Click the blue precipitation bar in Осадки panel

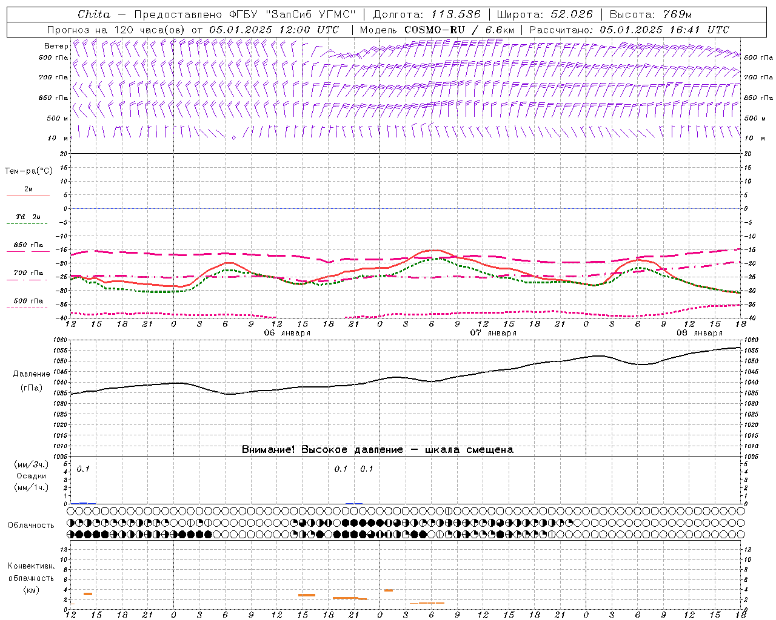click(x=84, y=503)
